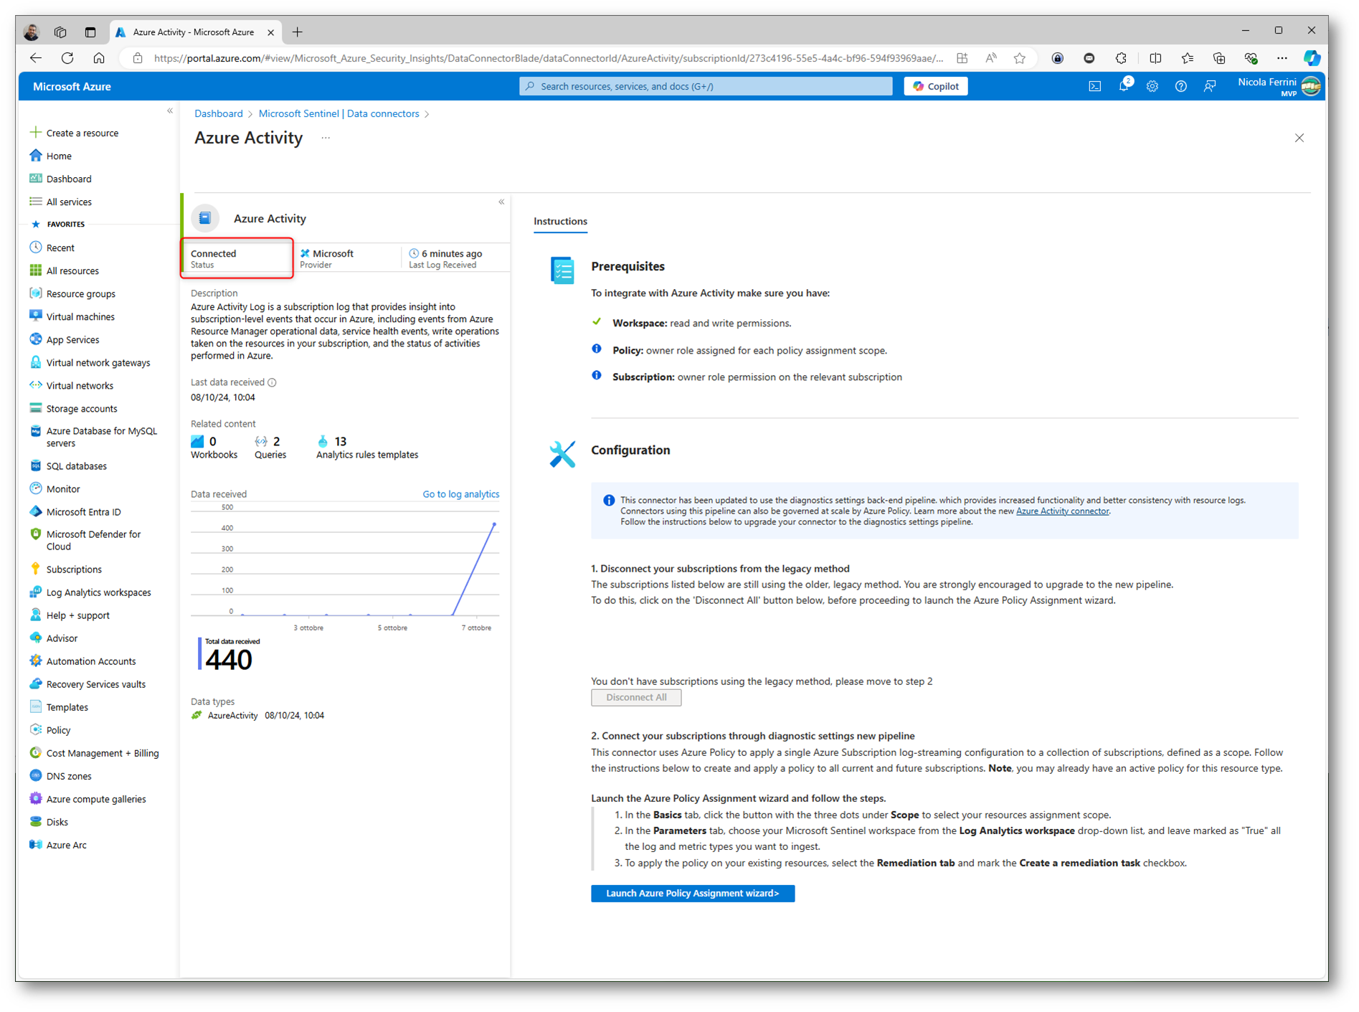Open Cost Management + Billing
Viewport: 1359px width, 1012px height.
click(94, 752)
